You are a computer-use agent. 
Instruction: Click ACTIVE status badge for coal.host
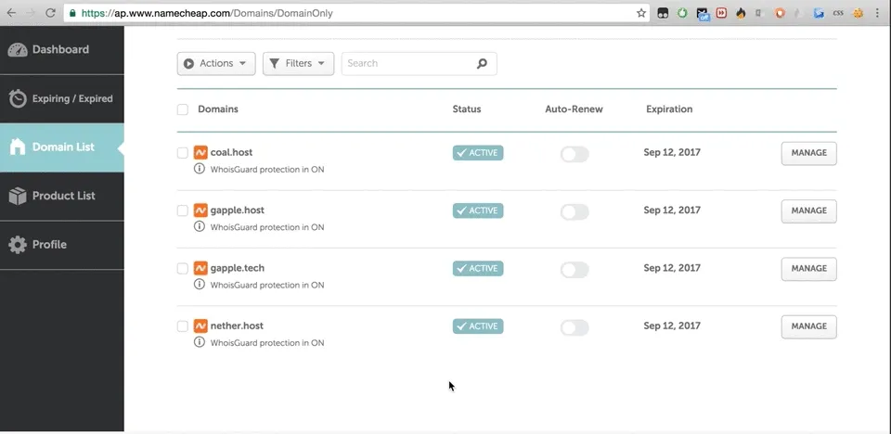[478, 153]
